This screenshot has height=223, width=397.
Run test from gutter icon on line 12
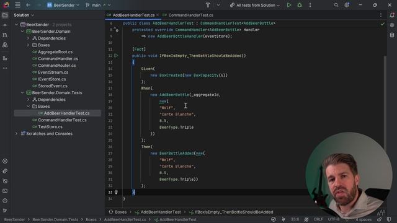(x=116, y=56)
